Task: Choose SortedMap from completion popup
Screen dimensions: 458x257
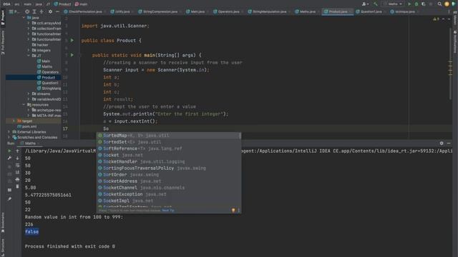Action: [x=168, y=136]
